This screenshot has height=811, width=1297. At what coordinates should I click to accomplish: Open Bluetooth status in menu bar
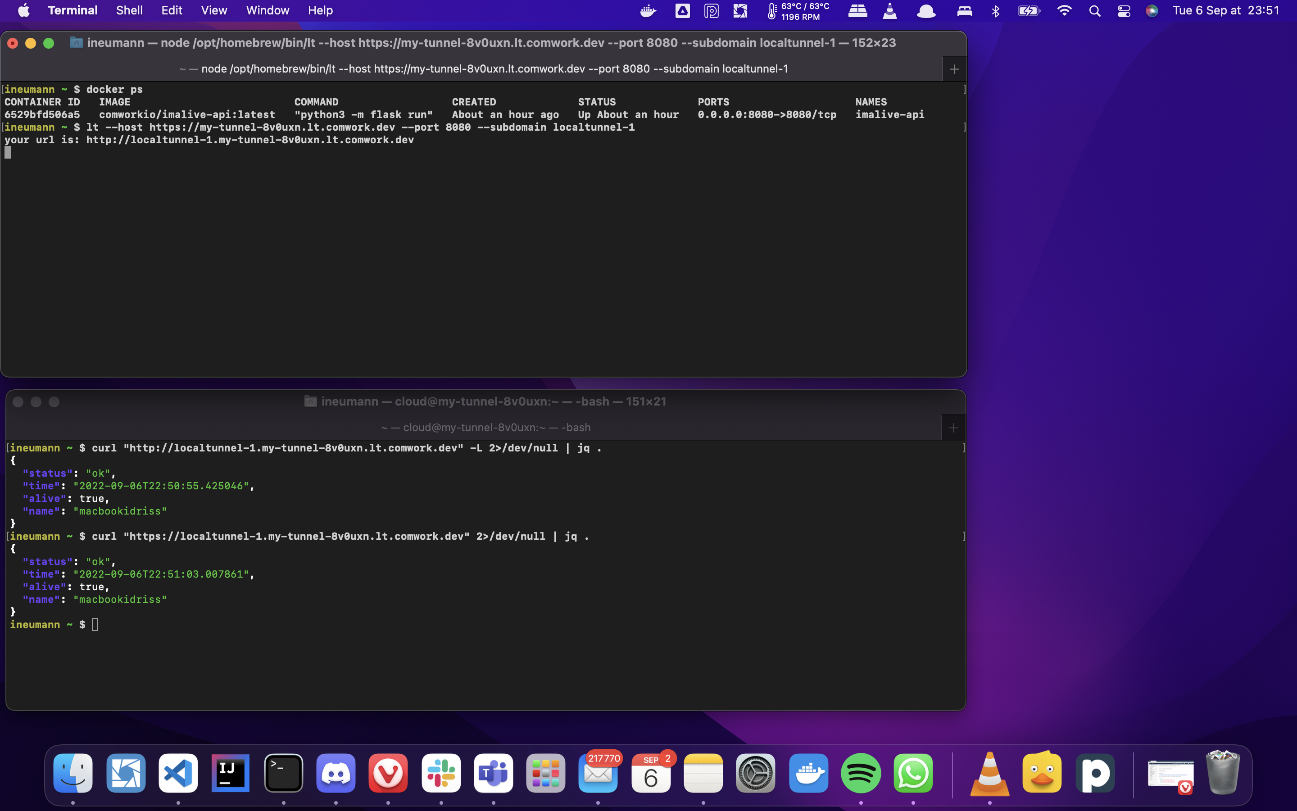click(996, 11)
